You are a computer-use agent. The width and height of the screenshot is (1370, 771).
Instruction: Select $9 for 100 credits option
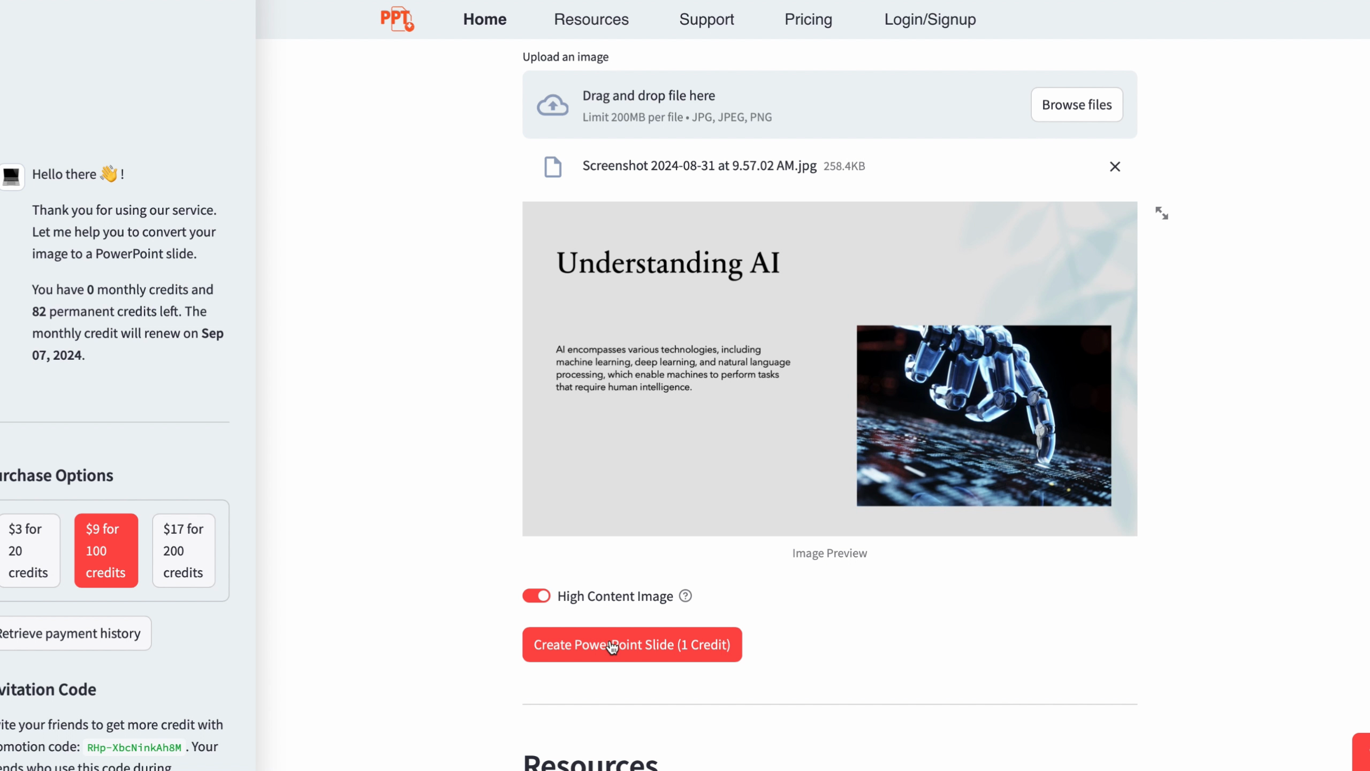pos(106,550)
